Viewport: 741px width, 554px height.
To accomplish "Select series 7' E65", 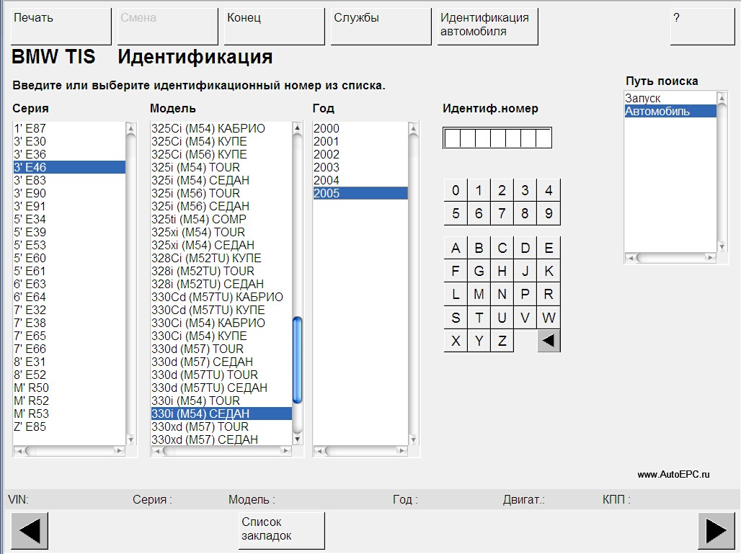I will (x=69, y=336).
